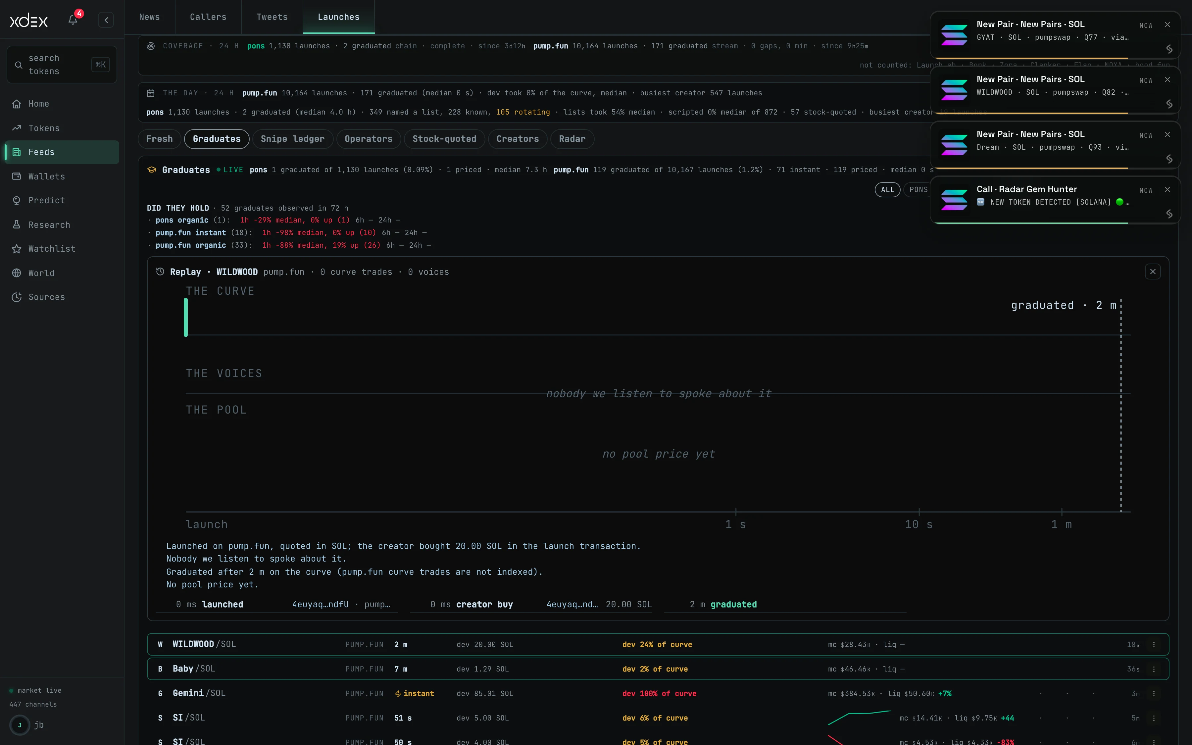
Task: Open WILDWOOD new pair notification icon
Action: coord(954,90)
